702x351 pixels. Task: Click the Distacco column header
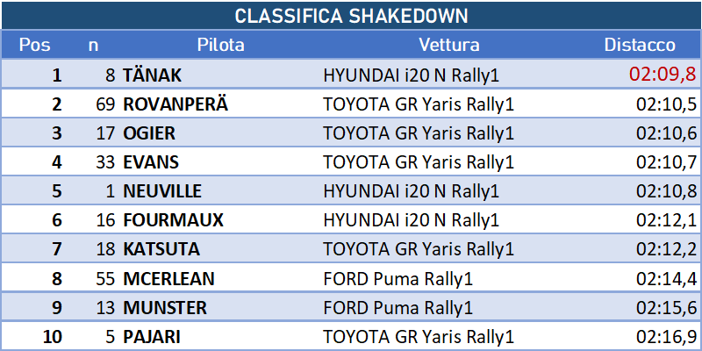tap(640, 45)
